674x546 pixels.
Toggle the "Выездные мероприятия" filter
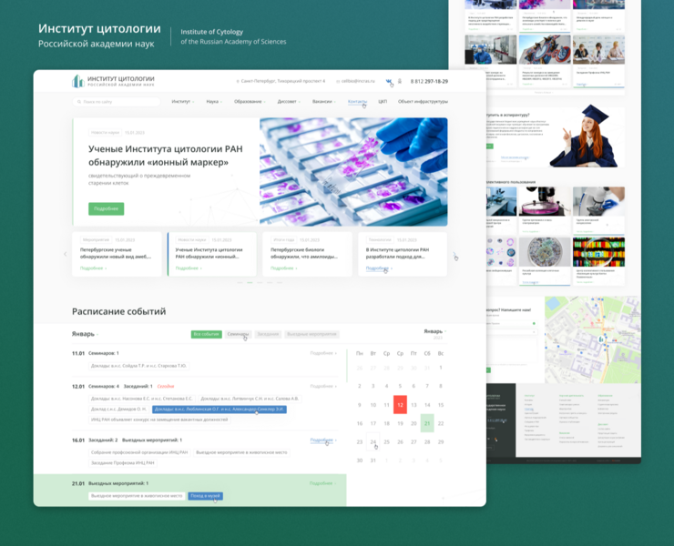point(311,334)
